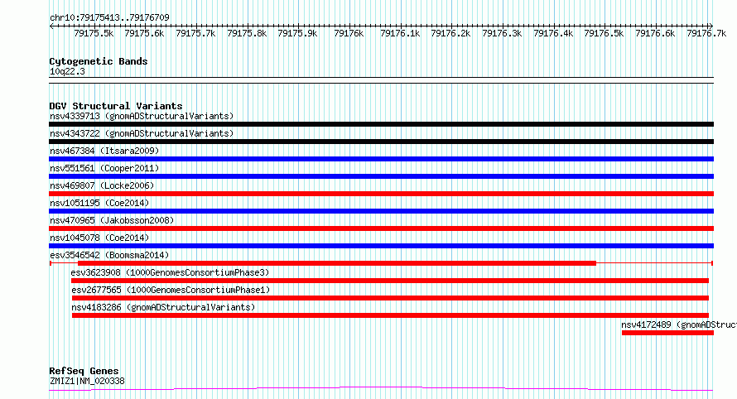The height and width of the screenshot is (399, 737).
Task: Click the nsv469807 (Locke2006) label
Action: [102, 185]
